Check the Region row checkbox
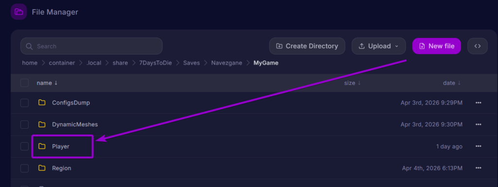Viewport: 498px width, 187px height. [x=24, y=168]
